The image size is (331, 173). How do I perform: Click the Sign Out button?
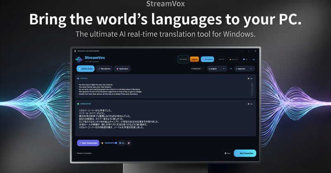(221, 59)
